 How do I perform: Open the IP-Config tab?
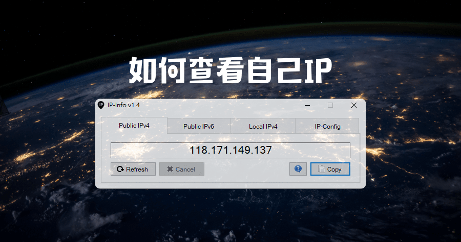327,126
